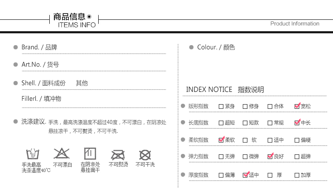Click the Brand. / 品牌 label
This screenshot has height=194, width=333.
point(39,47)
